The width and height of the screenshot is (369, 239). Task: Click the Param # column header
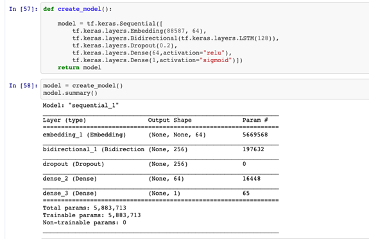pyautogui.click(x=255, y=120)
